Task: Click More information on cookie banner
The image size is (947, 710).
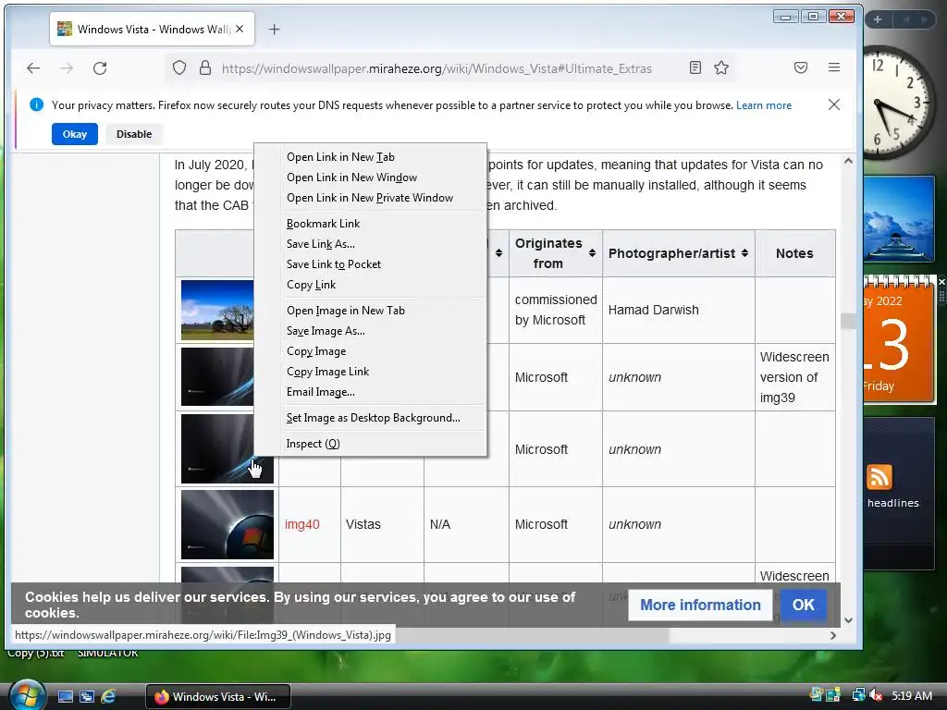Action: click(700, 605)
